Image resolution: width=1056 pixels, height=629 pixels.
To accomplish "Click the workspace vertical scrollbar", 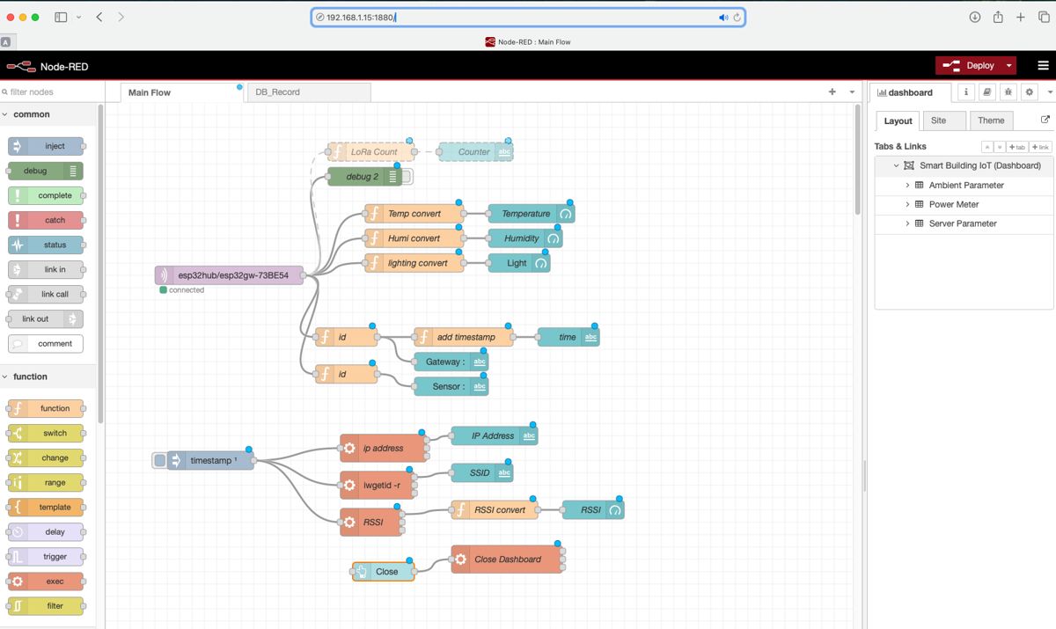I will (x=858, y=160).
